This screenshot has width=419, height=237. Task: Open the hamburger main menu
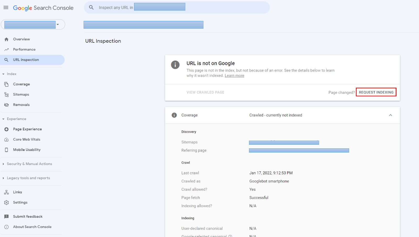click(x=6, y=8)
